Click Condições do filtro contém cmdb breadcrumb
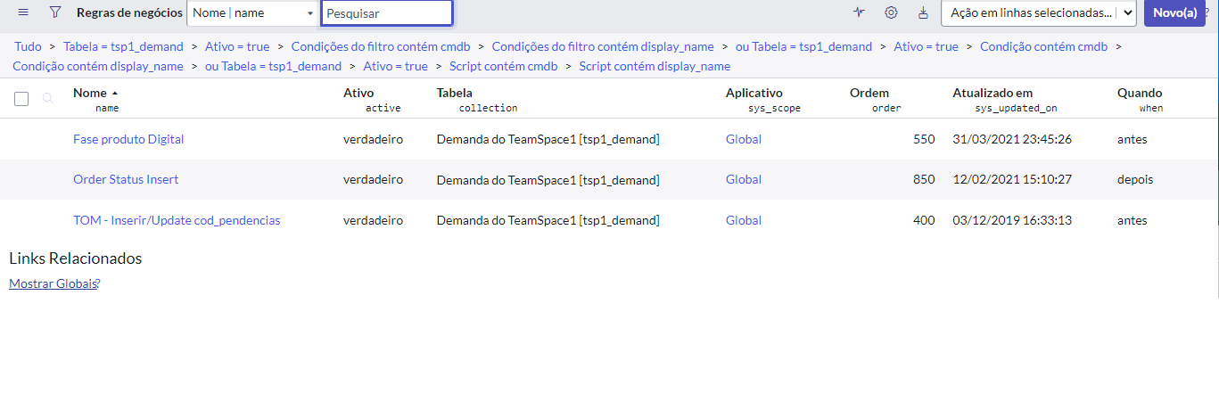The image size is (1219, 410). point(381,46)
